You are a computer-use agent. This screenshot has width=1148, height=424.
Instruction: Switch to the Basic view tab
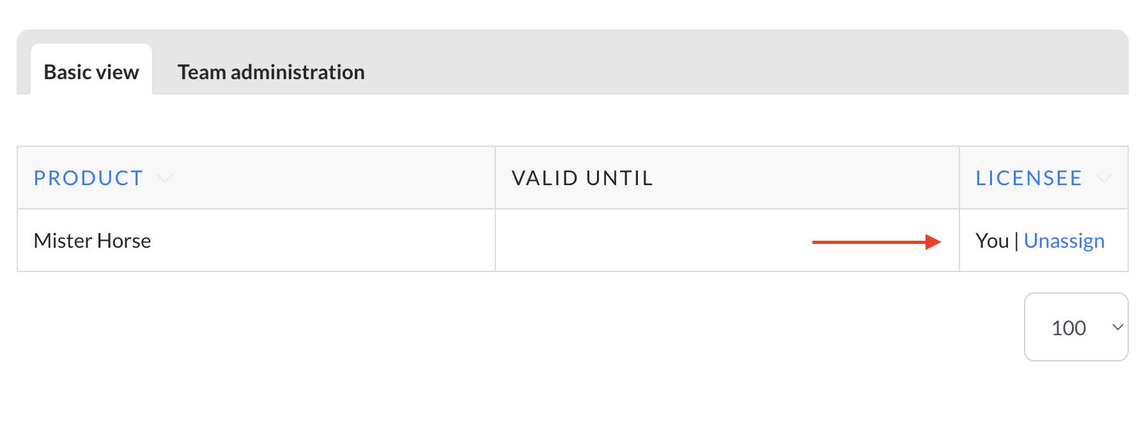coord(91,72)
